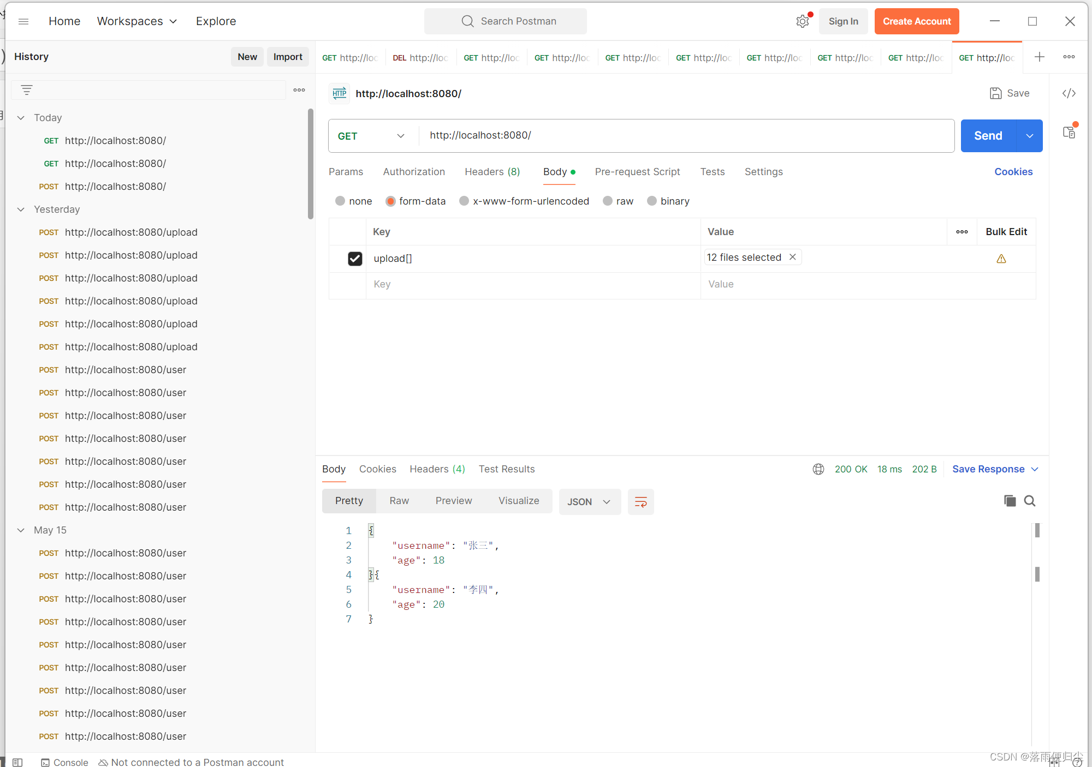Viewport: 1092px width, 767px height.
Task: Open the Explore menu item
Action: coord(216,21)
